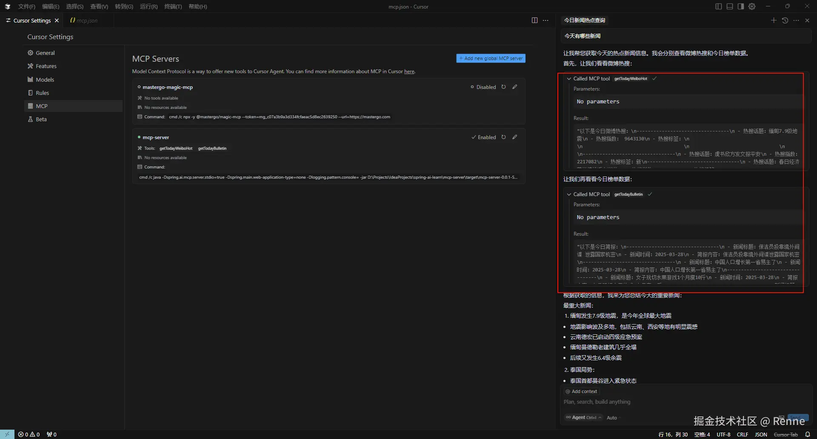Edit the mcp-server entry
817x439 pixels.
[515, 137]
